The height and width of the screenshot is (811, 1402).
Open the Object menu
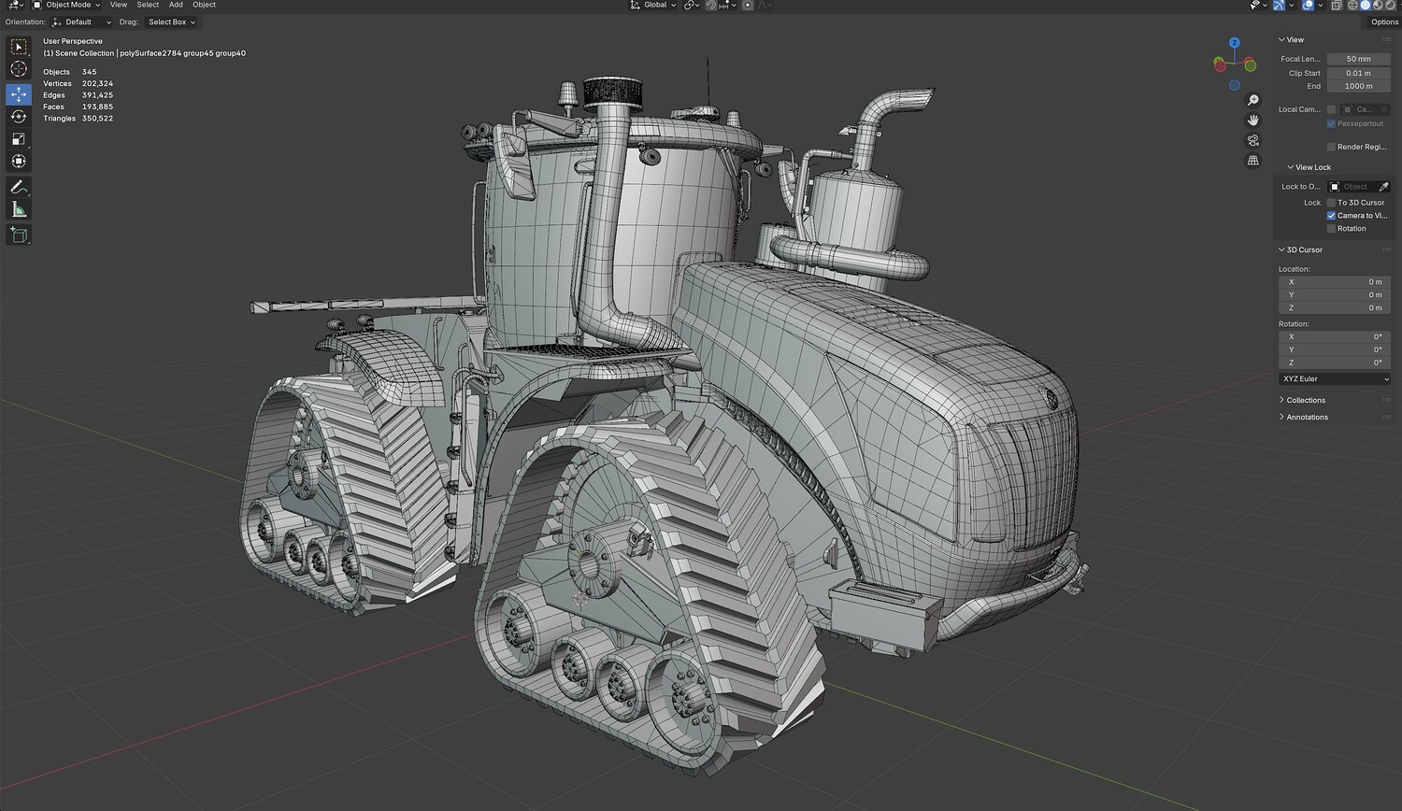click(204, 5)
